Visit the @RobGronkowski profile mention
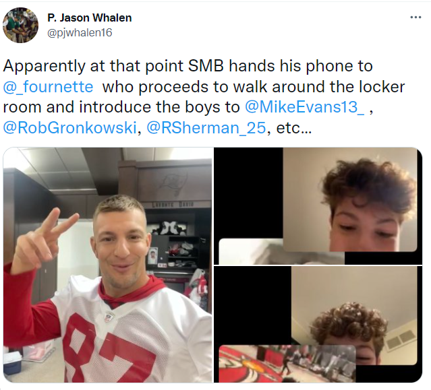This screenshot has width=431, height=390. [x=70, y=127]
